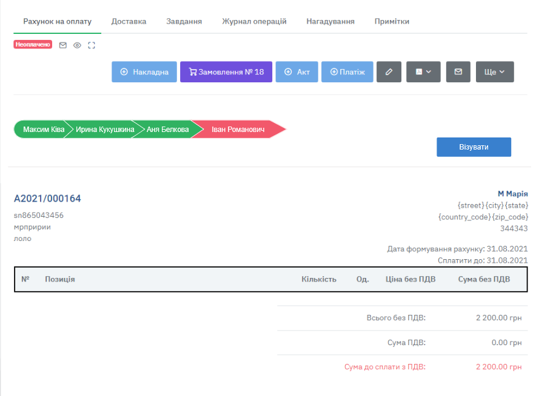Add a new Акт
Viewport: 536px width, 396px height.
click(x=296, y=72)
